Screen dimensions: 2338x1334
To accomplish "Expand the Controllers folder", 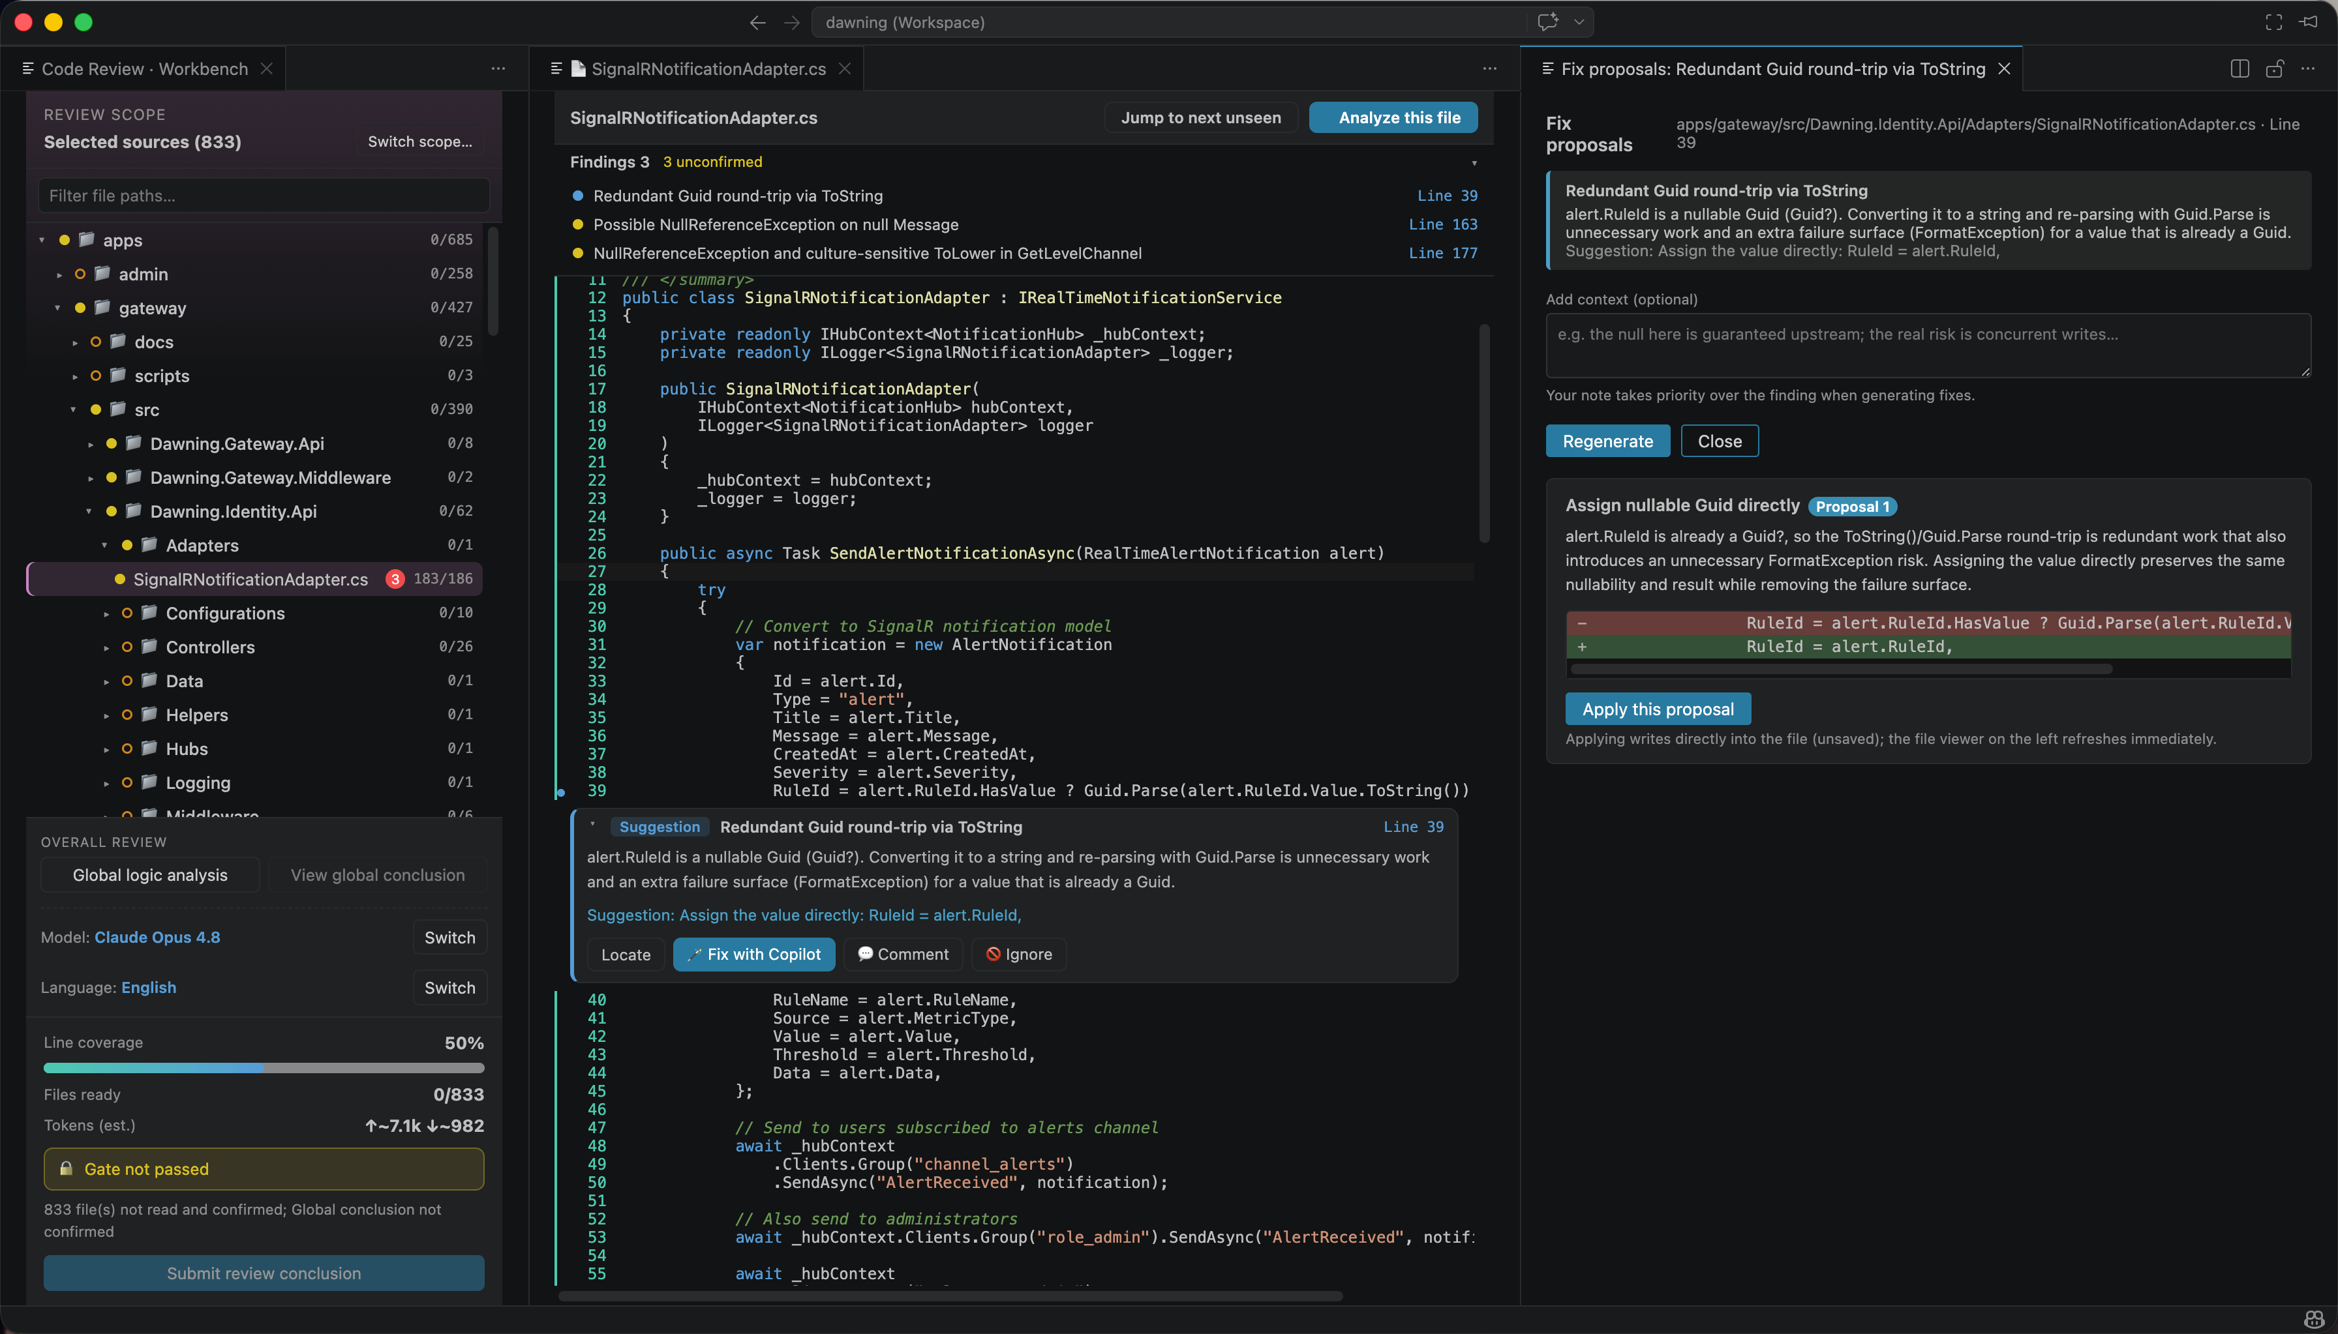I will [x=106, y=647].
